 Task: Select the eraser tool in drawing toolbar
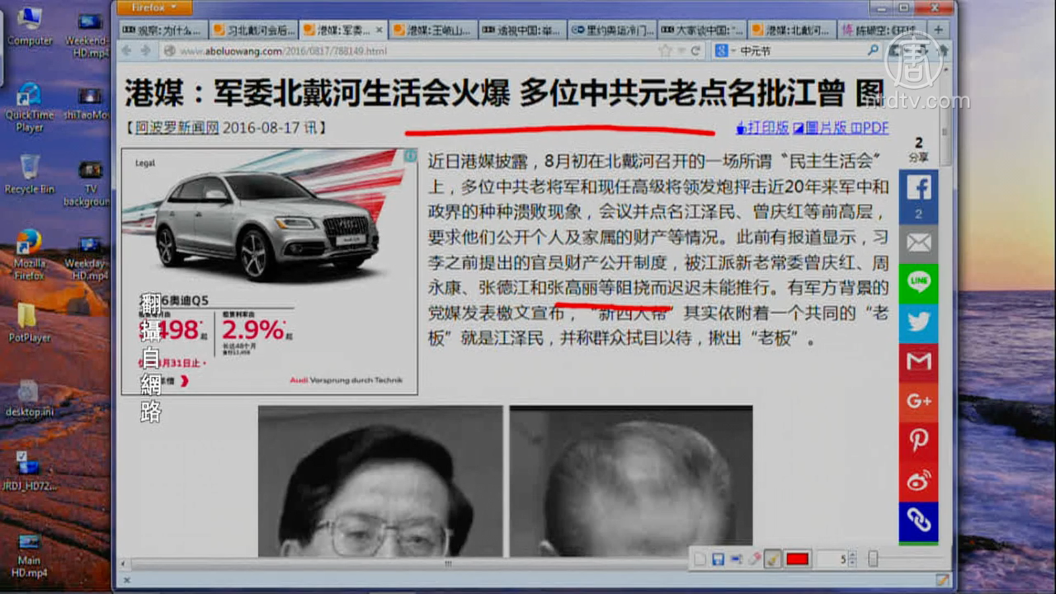pos(754,560)
